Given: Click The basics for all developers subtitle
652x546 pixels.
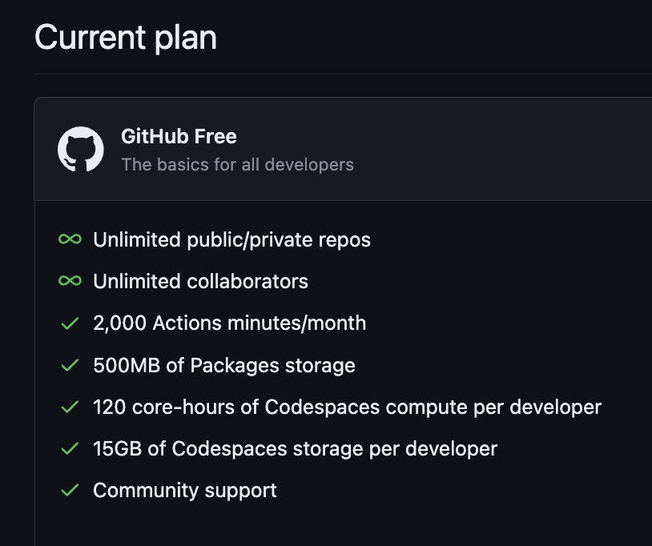Looking at the screenshot, I should (237, 165).
